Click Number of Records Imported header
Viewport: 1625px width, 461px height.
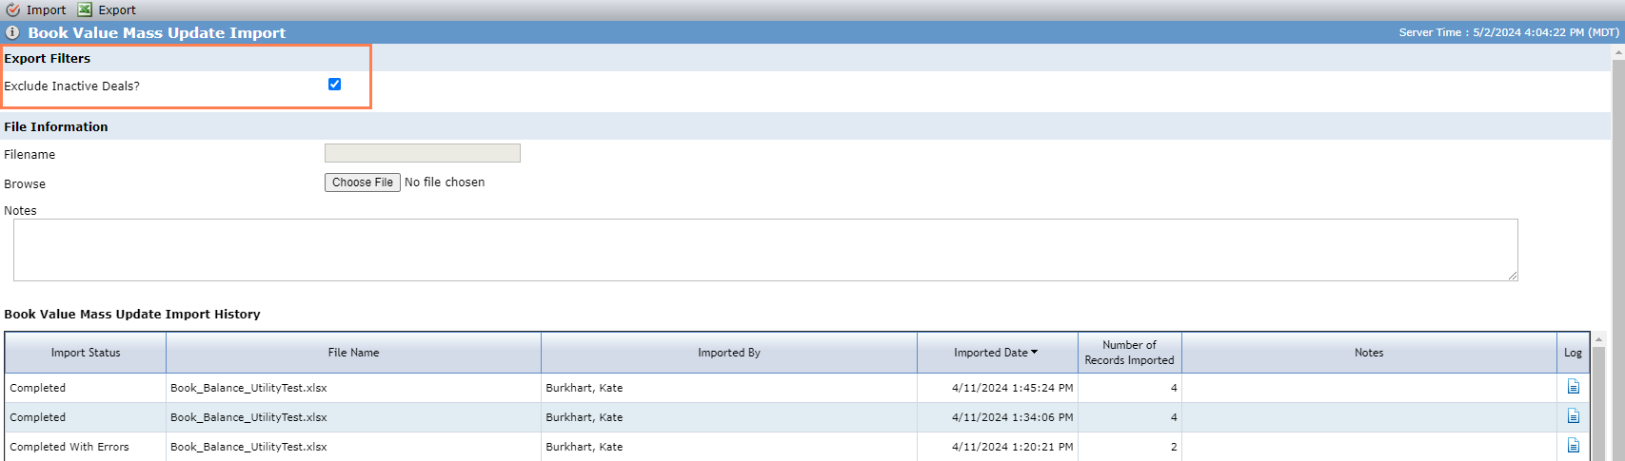point(1130,353)
